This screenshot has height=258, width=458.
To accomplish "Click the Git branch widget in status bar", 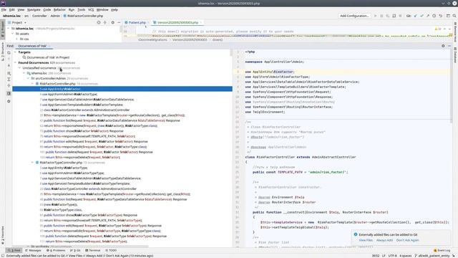I will coord(432,256).
